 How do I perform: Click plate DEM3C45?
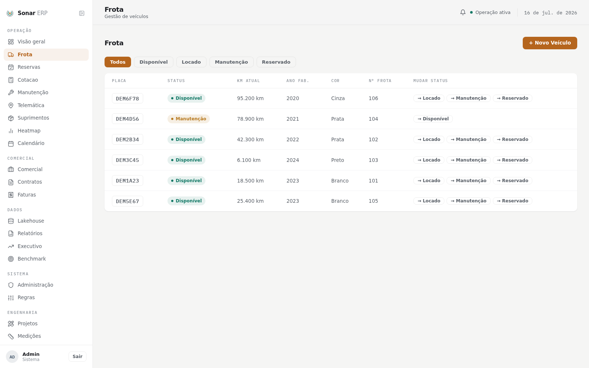coord(127,160)
